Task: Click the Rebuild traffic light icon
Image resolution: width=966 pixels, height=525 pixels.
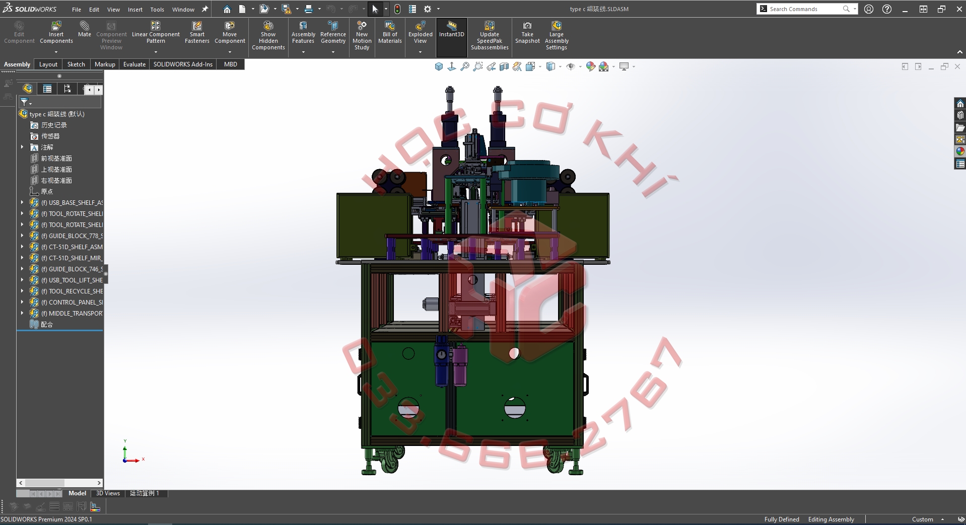Action: pos(397,9)
